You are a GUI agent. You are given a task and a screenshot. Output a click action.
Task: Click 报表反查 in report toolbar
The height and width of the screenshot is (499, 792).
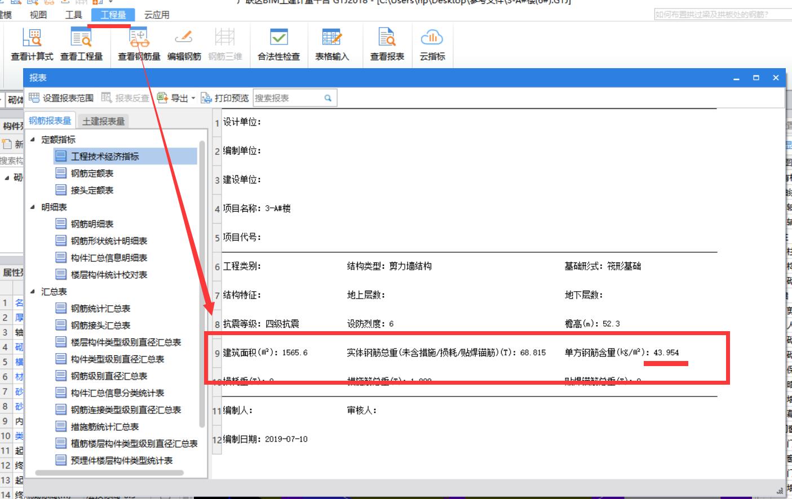(126, 98)
